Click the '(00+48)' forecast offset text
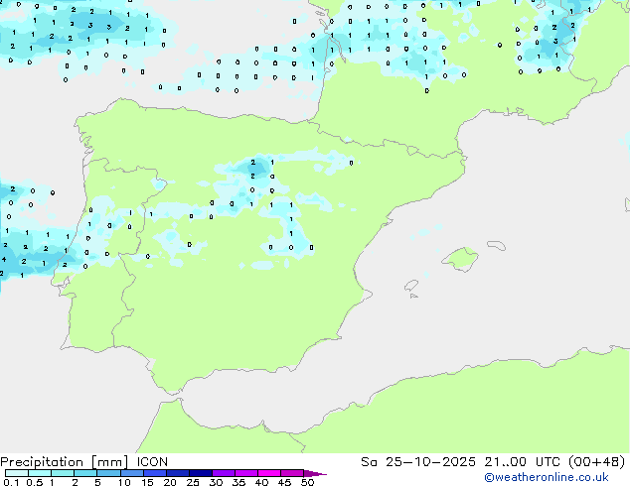Viewport: 630px width, 486px height. coord(596,462)
